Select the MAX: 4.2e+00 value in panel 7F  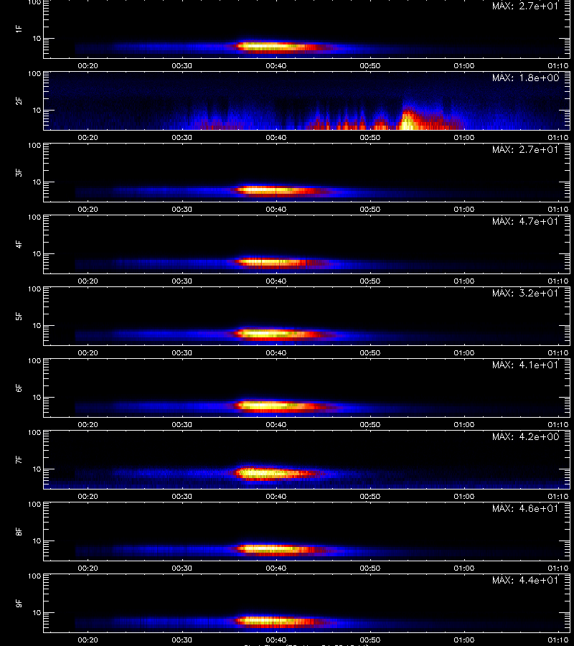click(525, 436)
